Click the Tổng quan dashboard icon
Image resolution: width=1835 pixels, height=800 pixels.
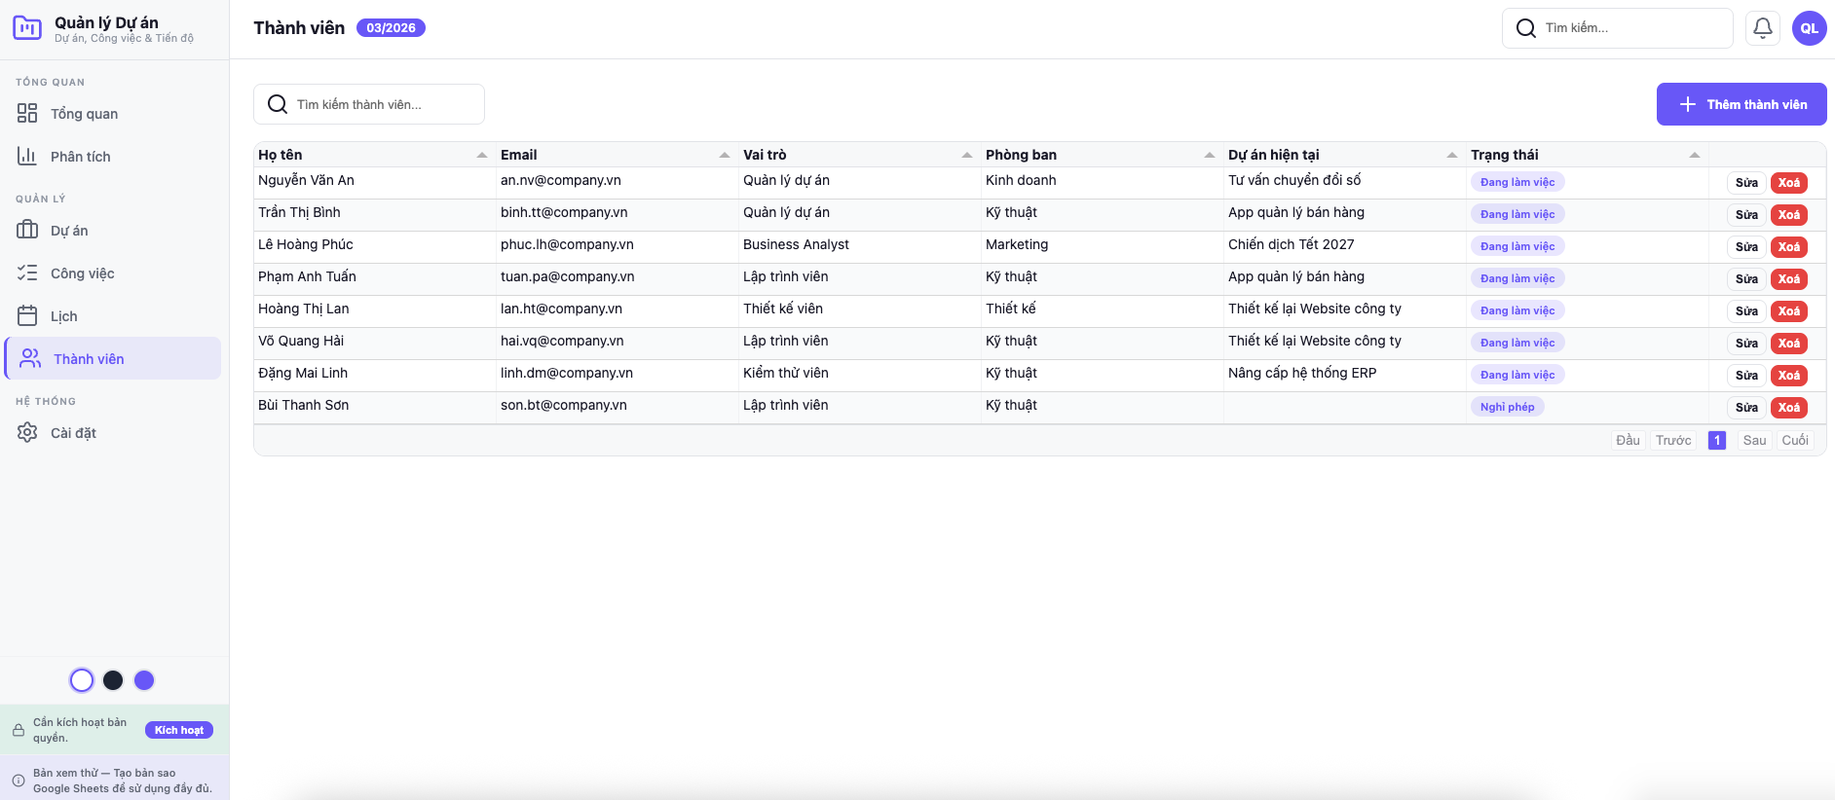[x=27, y=114]
